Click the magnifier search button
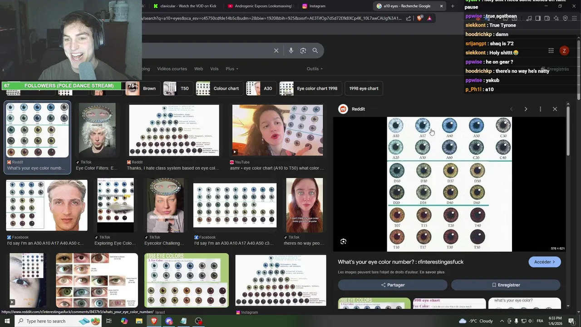The width and height of the screenshot is (581, 327). pos(315,50)
